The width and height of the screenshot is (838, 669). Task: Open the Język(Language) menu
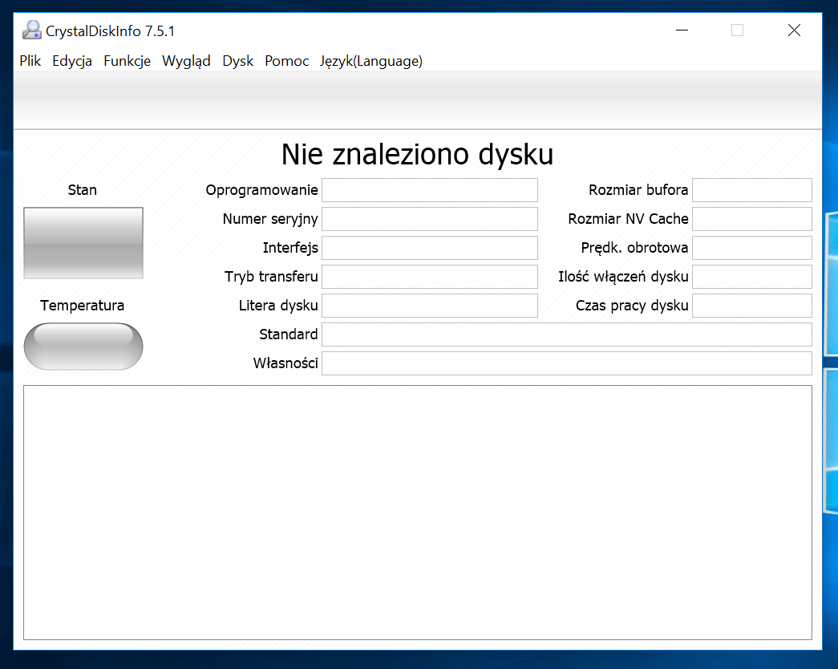(370, 61)
